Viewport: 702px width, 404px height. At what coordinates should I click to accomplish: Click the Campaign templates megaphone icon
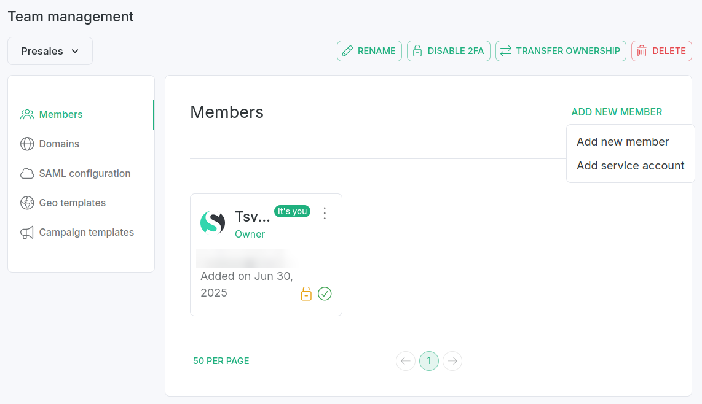[27, 232]
